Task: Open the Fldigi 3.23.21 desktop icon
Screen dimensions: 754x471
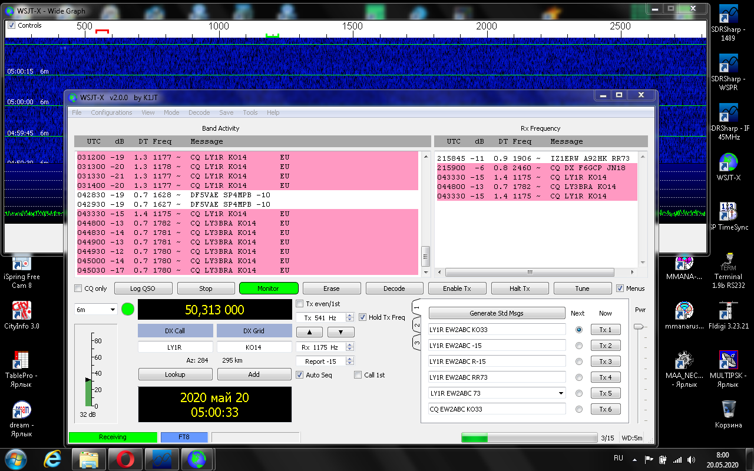Action: point(729,310)
